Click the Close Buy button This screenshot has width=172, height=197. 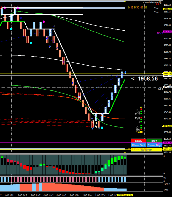click(154, 145)
